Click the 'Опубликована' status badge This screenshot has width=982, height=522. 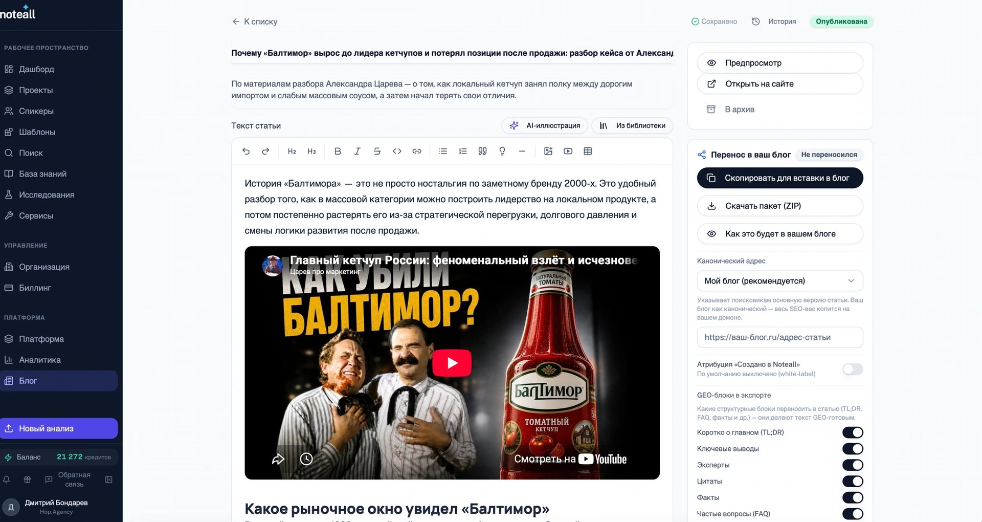(x=841, y=21)
